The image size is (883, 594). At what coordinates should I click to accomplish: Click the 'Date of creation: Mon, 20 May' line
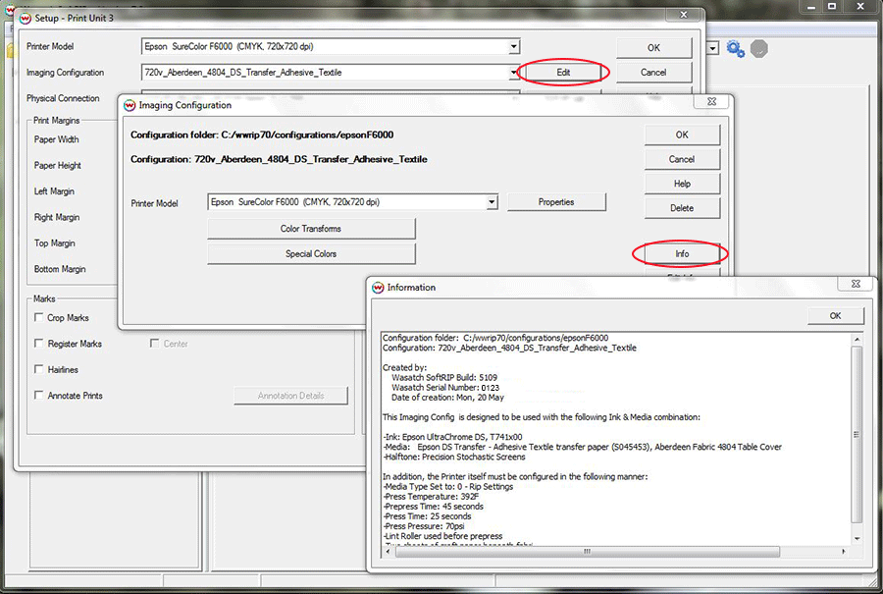click(x=447, y=398)
